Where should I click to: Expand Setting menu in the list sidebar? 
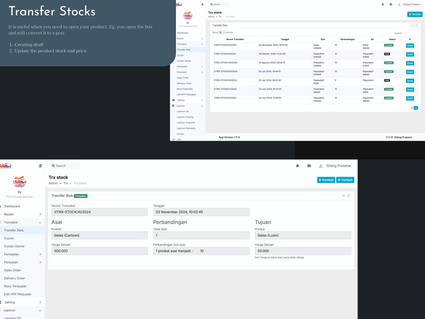point(202,100)
